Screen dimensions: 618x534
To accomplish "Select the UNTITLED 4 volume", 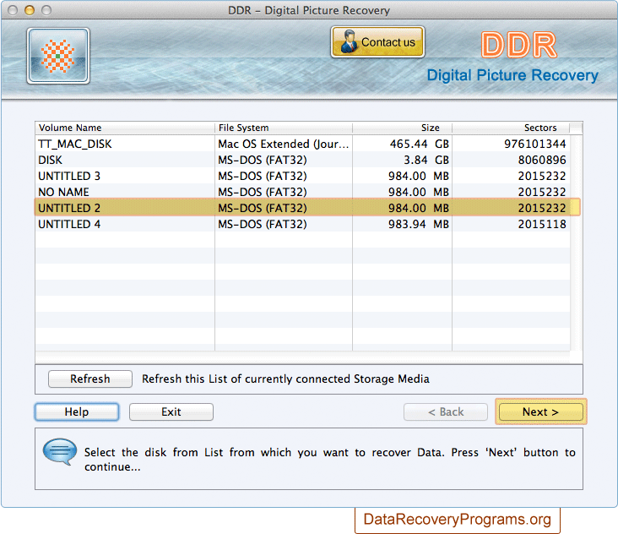I will click(x=302, y=224).
